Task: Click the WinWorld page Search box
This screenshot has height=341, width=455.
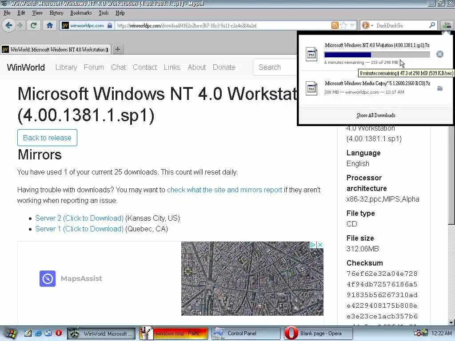Action: [275, 67]
